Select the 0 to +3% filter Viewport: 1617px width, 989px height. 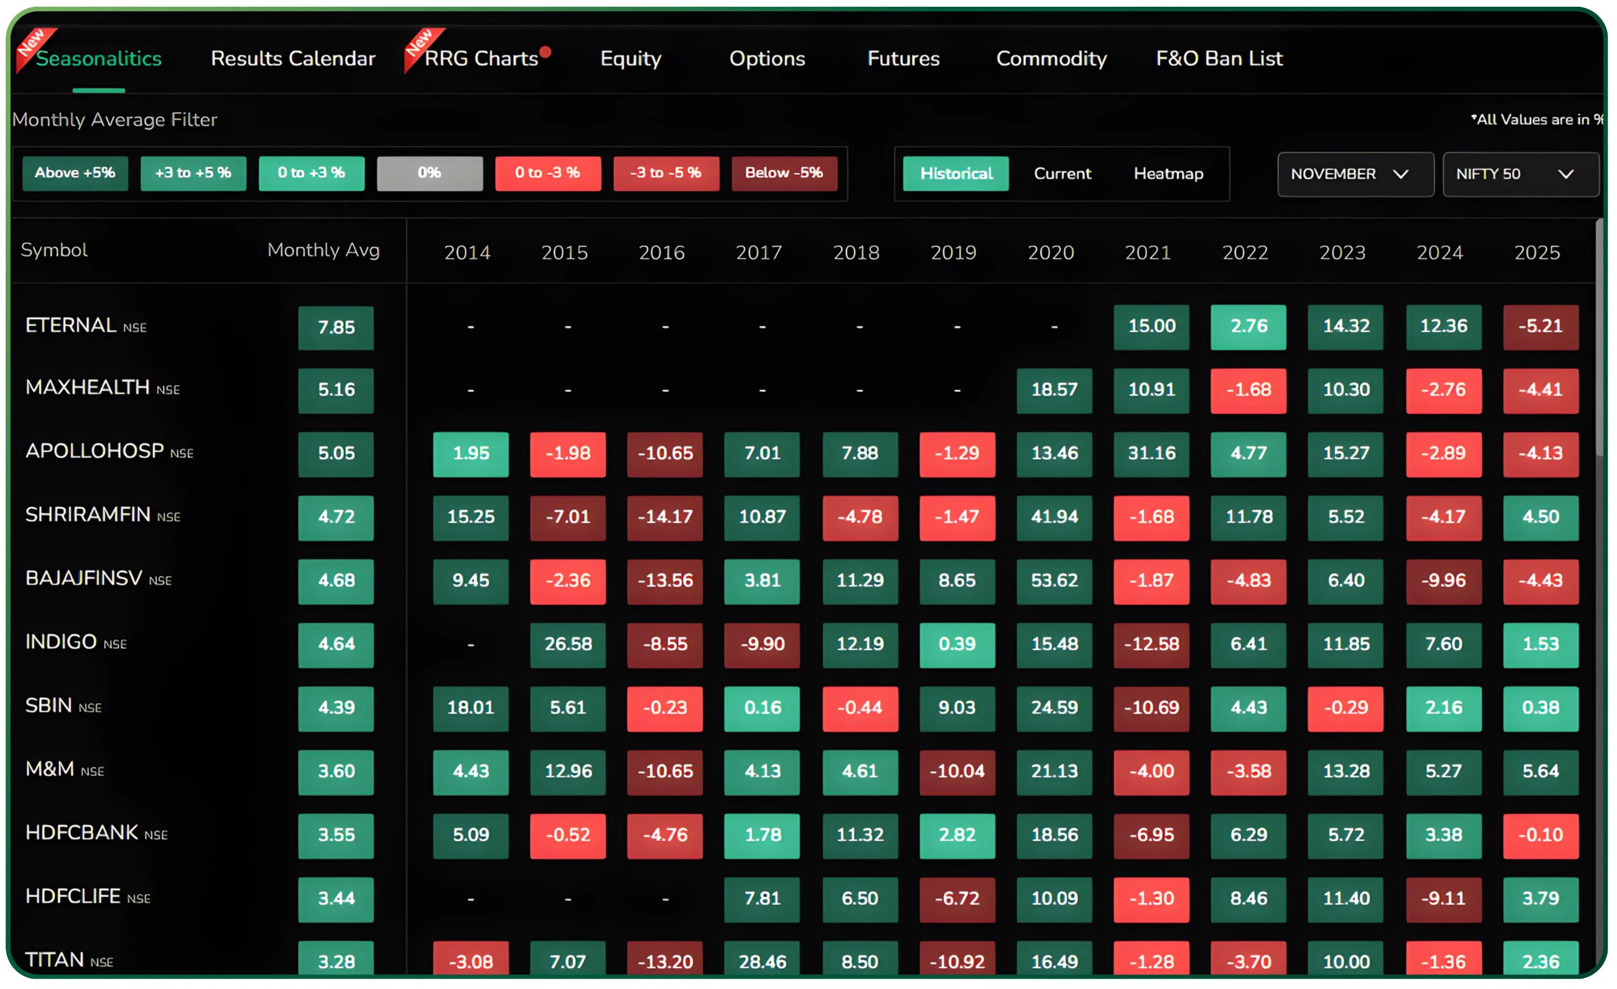point(311,173)
